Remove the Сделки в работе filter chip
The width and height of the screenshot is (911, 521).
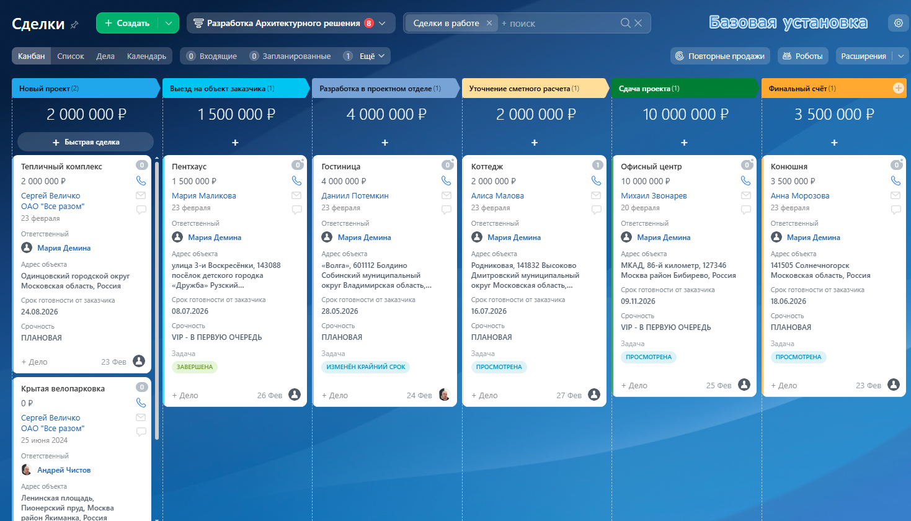(x=489, y=23)
